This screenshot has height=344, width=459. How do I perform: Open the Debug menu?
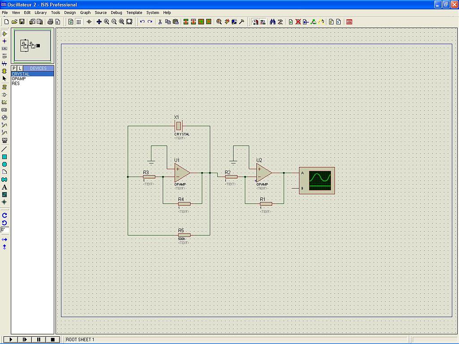tap(116, 13)
